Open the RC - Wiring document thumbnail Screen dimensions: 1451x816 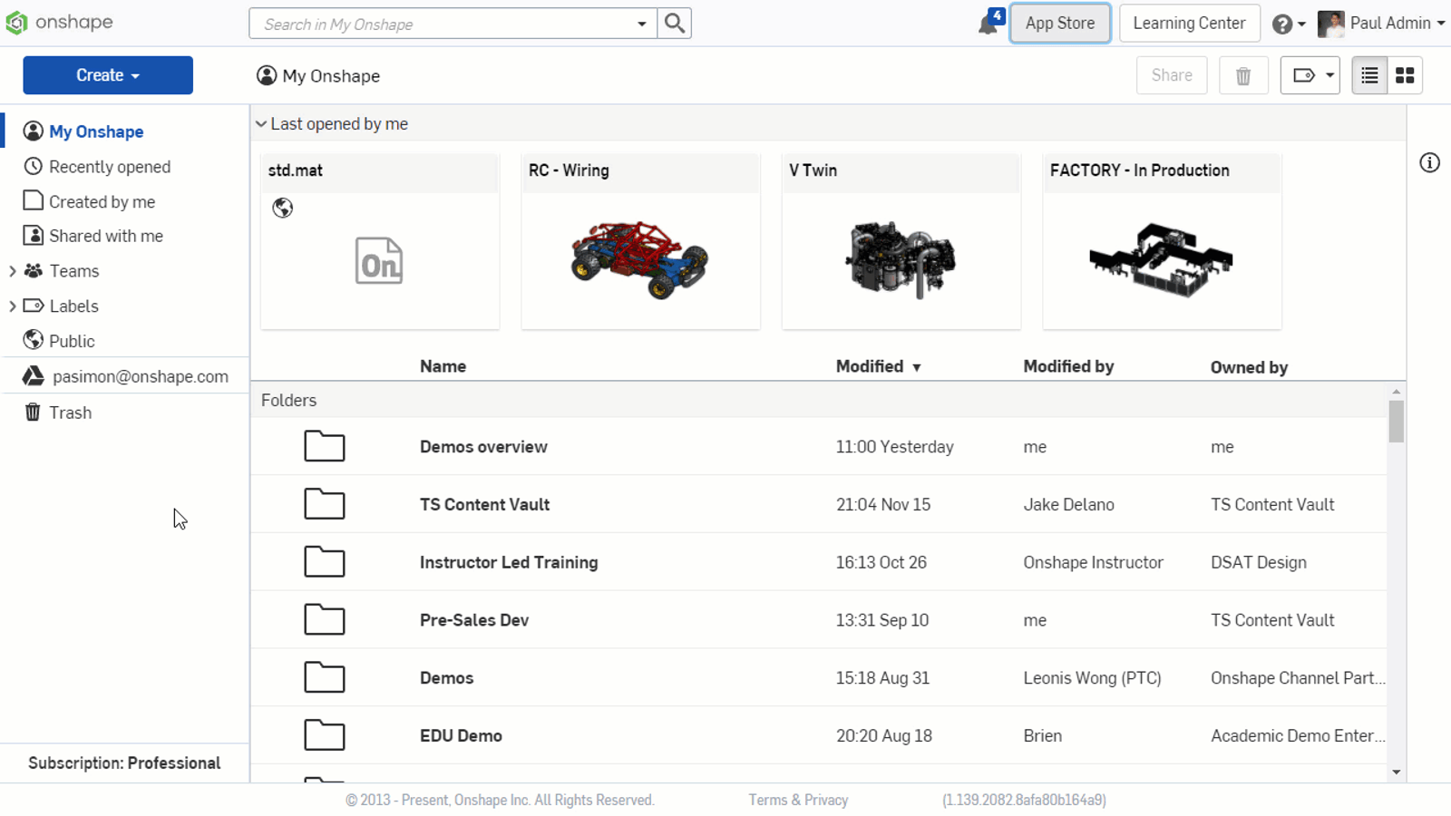(640, 260)
